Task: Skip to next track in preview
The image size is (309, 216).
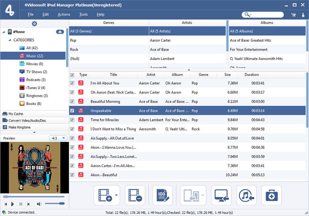Action: (x=29, y=204)
